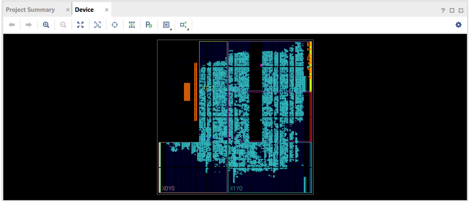469x201 pixels.
Task: Open the show connections dropdown
Action: [184, 25]
